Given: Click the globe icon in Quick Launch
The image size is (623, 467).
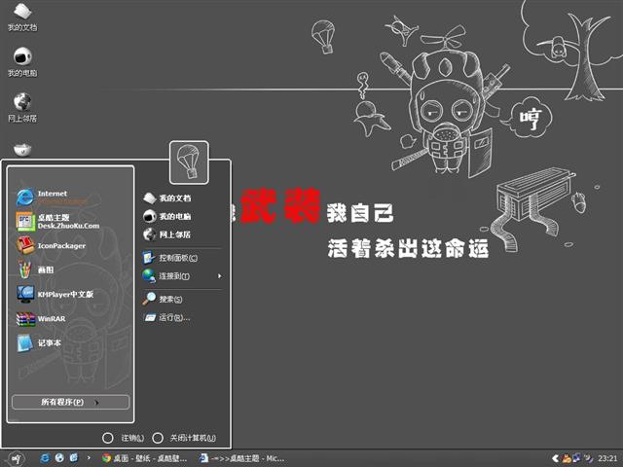Looking at the screenshot, I should (x=59, y=458).
